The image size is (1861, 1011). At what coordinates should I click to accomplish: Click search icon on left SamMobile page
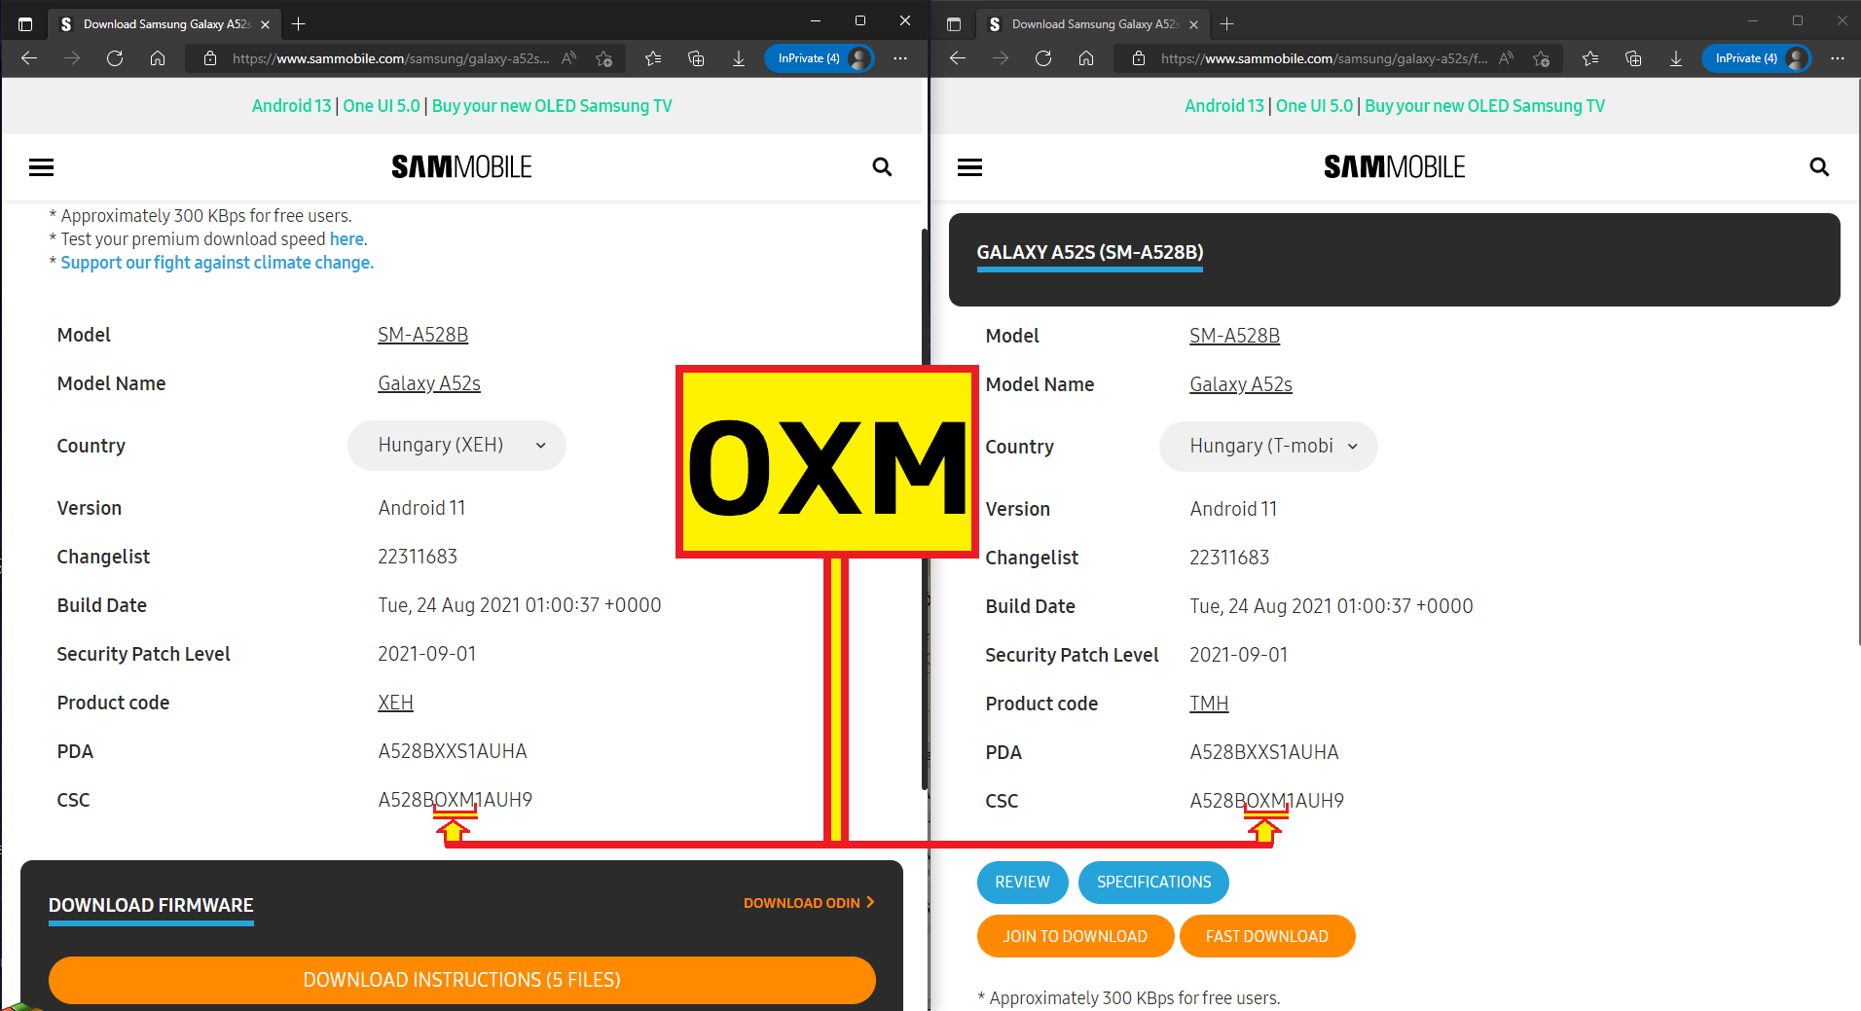[x=882, y=167]
